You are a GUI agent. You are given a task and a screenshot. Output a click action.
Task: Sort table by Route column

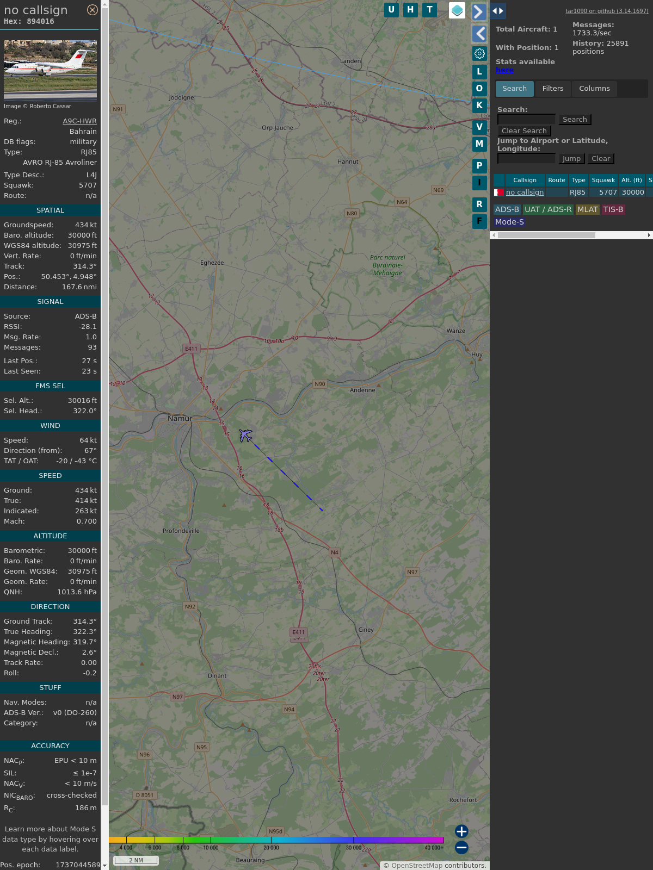[x=557, y=181]
